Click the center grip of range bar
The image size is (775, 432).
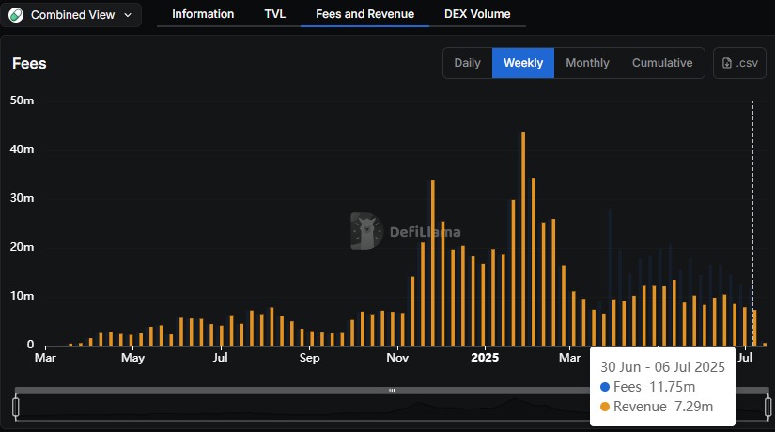(392, 390)
